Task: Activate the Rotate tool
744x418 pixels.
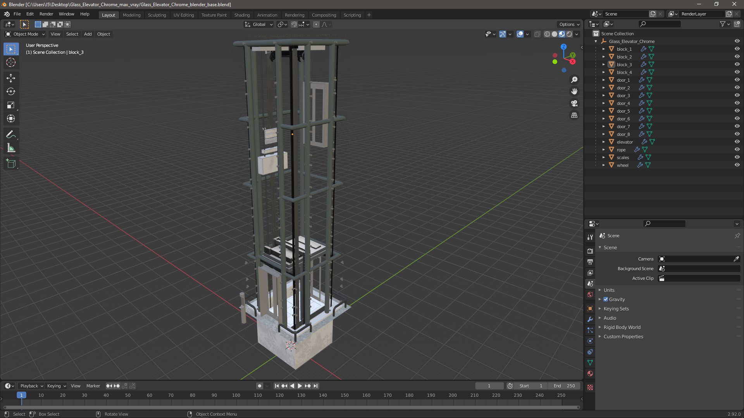Action: (x=11, y=91)
